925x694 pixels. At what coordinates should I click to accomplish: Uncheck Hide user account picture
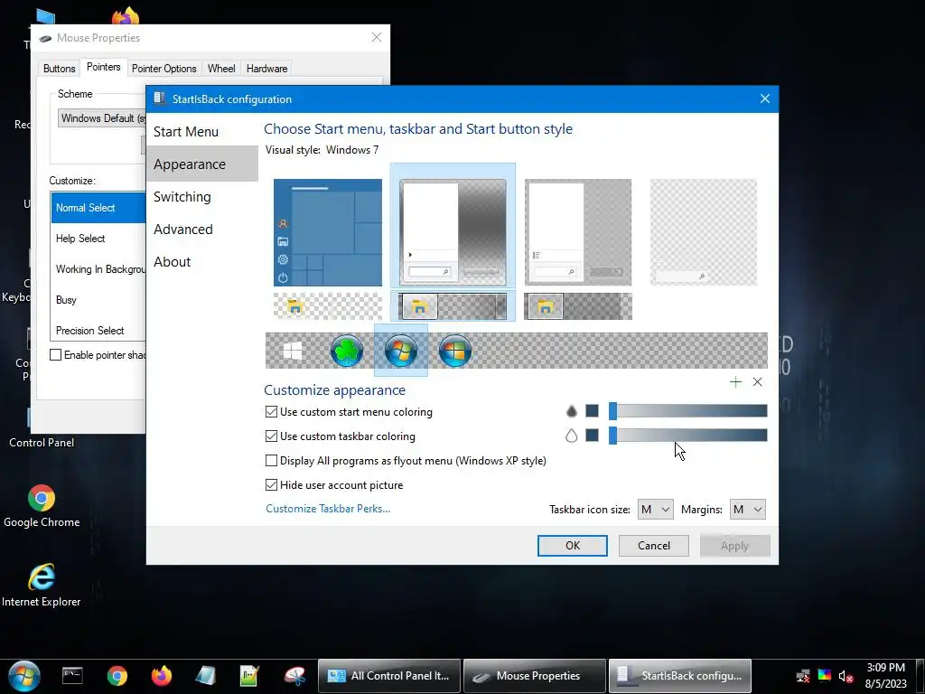(334, 485)
